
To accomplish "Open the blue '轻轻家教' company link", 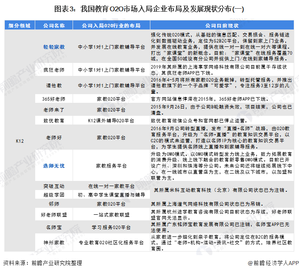I will tap(54, 47).
